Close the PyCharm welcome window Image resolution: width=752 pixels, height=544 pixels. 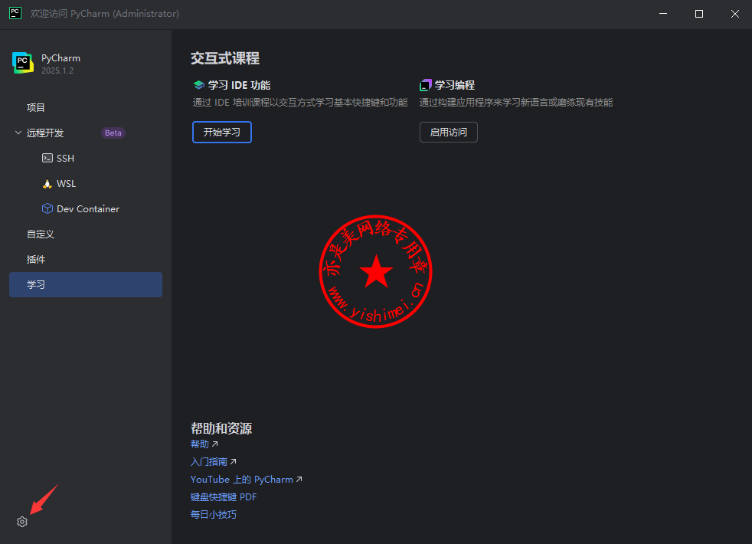734,14
